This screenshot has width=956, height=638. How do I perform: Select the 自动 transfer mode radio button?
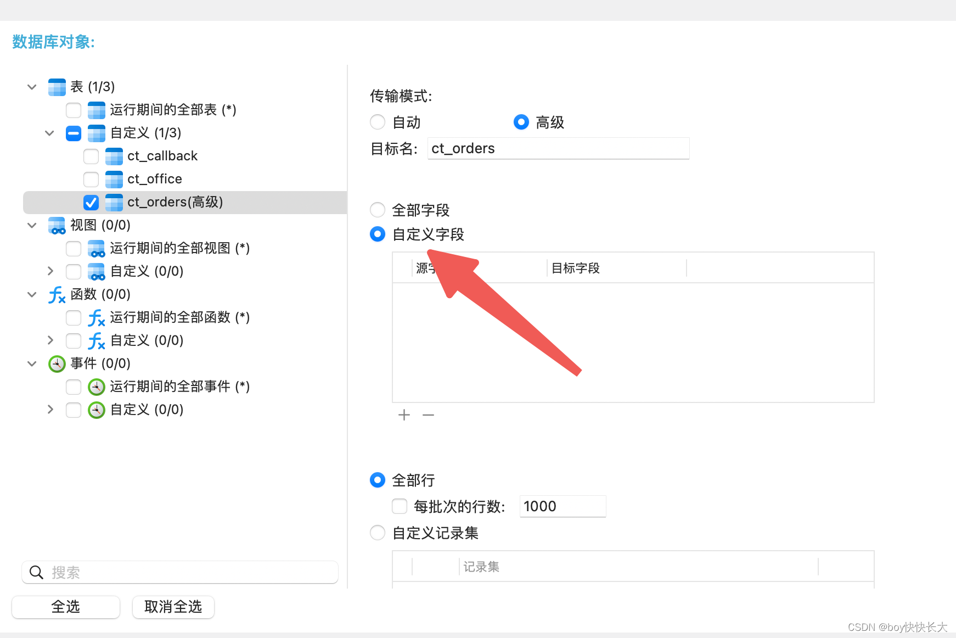[x=377, y=122]
